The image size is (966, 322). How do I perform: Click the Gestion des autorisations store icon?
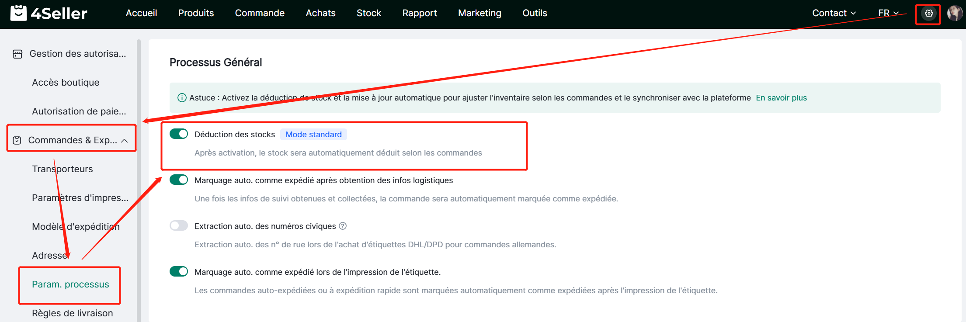pos(17,54)
